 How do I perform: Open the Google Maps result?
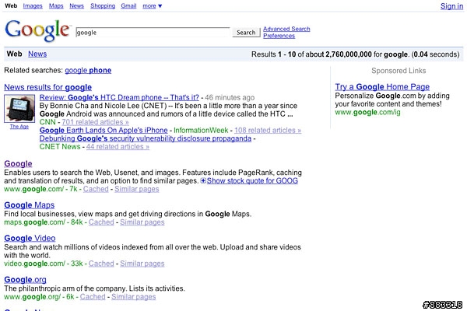[x=30, y=205]
